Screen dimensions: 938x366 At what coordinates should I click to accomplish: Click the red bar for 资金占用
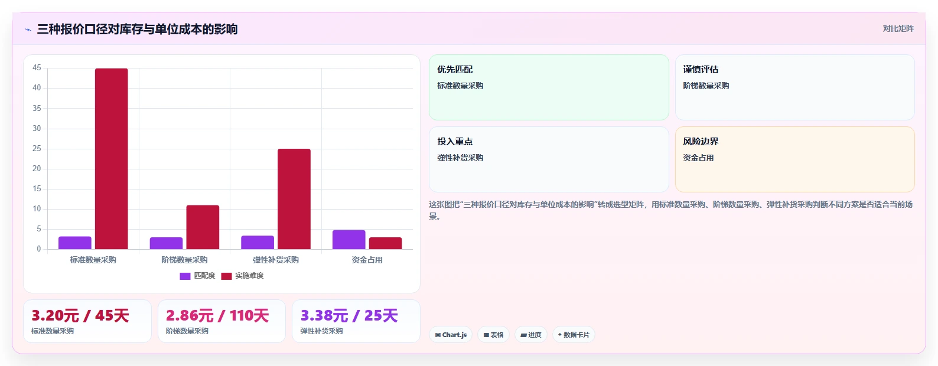click(385, 243)
